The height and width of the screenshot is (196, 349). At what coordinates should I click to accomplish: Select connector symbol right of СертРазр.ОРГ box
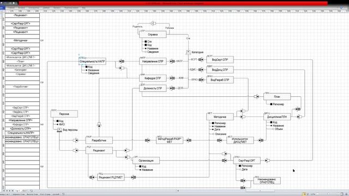(x=267, y=160)
